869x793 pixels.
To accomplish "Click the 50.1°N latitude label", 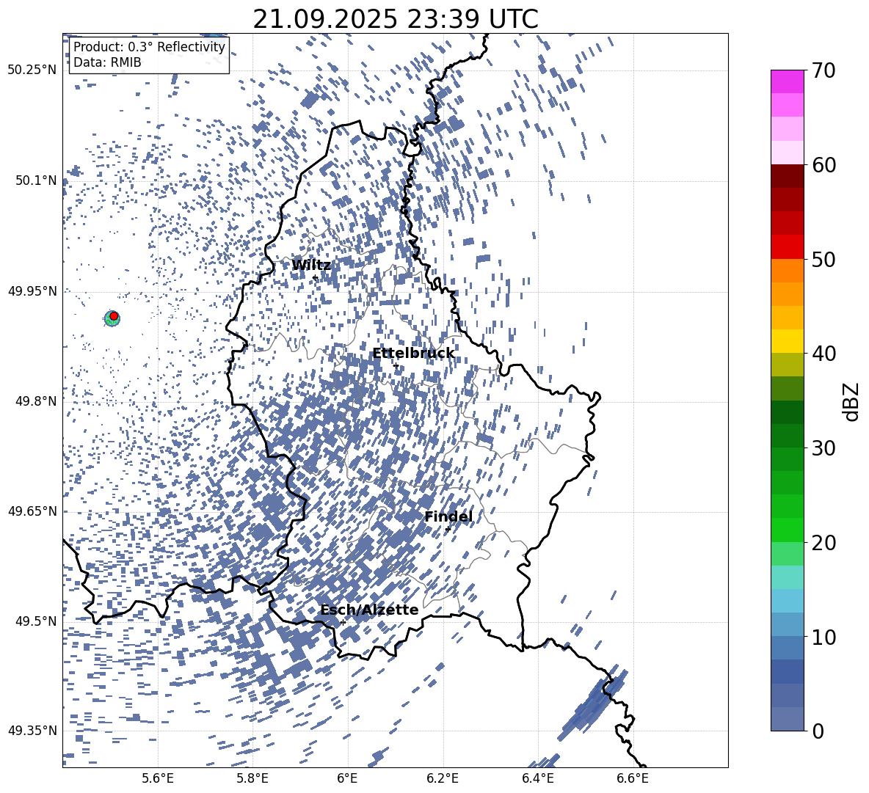I will (37, 180).
